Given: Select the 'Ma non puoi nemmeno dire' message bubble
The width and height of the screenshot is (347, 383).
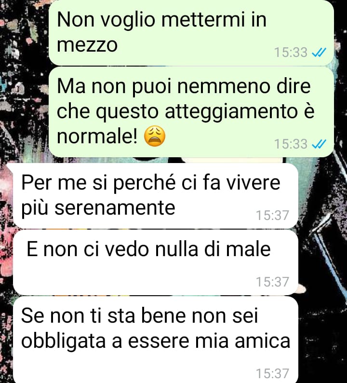Looking at the screenshot, I should coord(191,112).
